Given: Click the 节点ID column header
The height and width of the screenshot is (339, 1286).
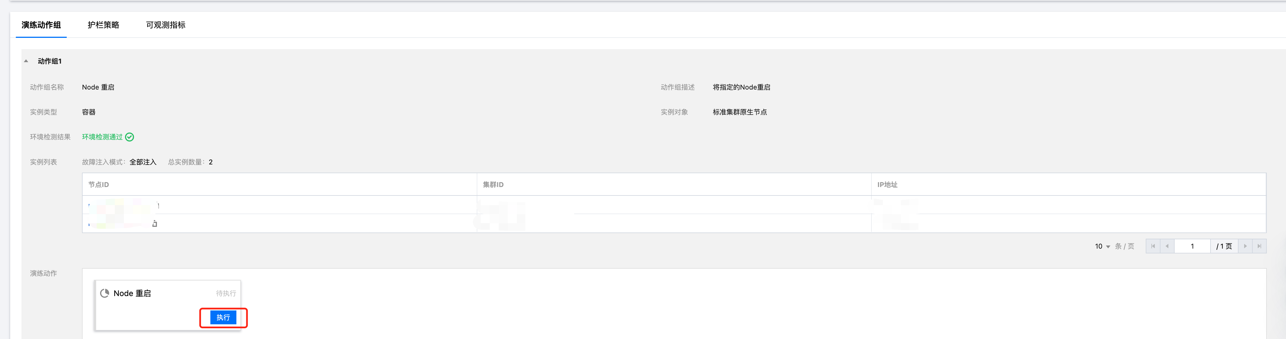Looking at the screenshot, I should click(x=98, y=184).
